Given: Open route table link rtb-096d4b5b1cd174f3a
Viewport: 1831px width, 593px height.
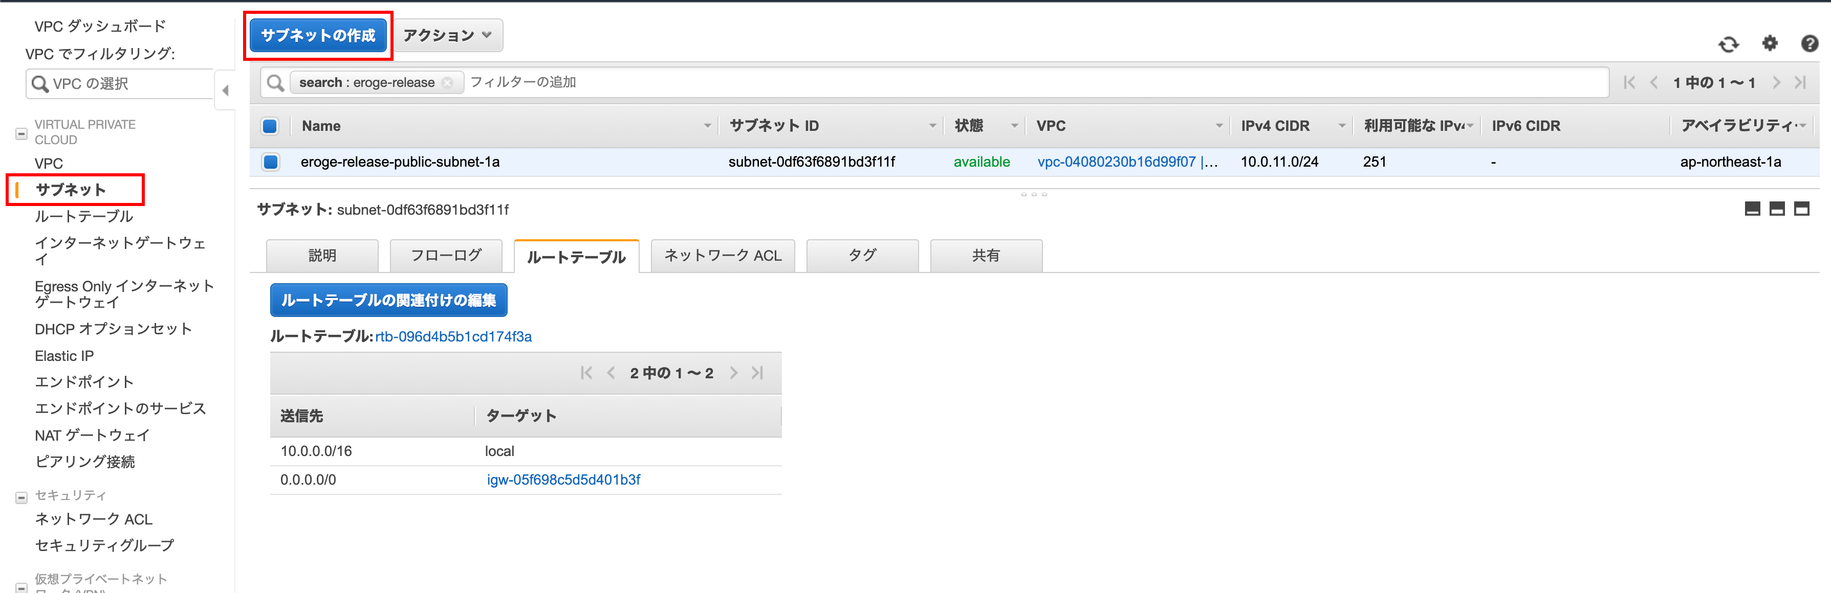Looking at the screenshot, I should tap(453, 336).
